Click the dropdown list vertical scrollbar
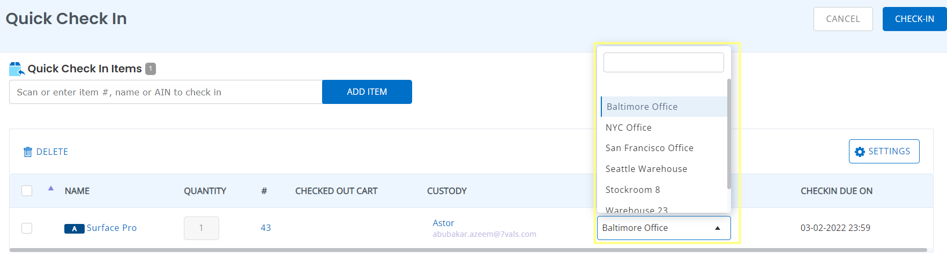This screenshot has width=947, height=262. [x=729, y=134]
